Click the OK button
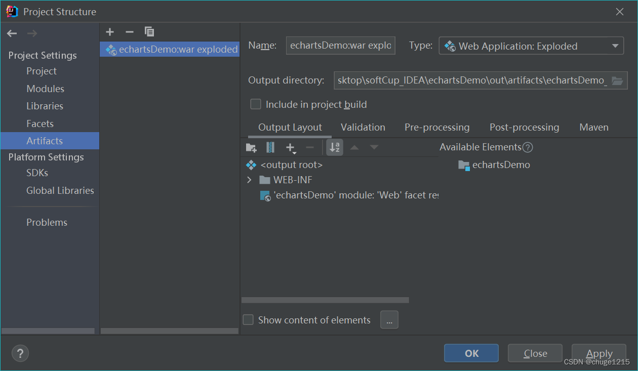638x371 pixels. pyautogui.click(x=471, y=353)
